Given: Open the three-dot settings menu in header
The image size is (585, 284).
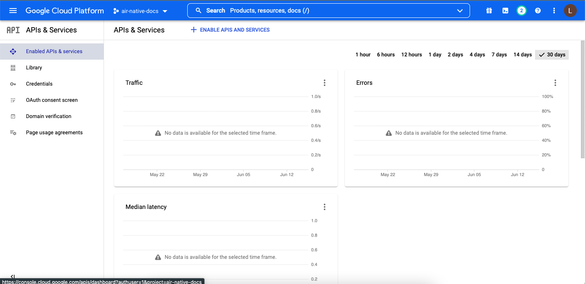Looking at the screenshot, I should click(554, 11).
